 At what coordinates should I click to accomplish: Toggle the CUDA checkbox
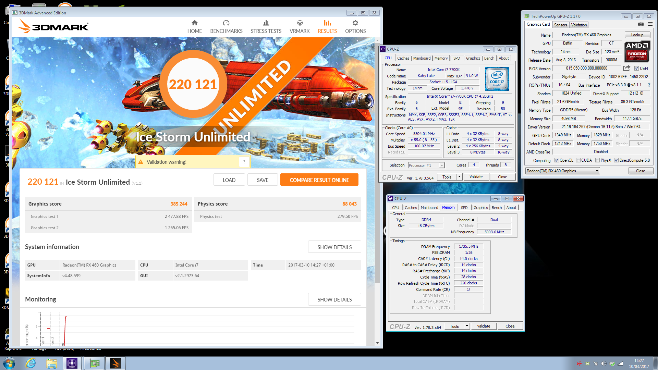coord(578,160)
